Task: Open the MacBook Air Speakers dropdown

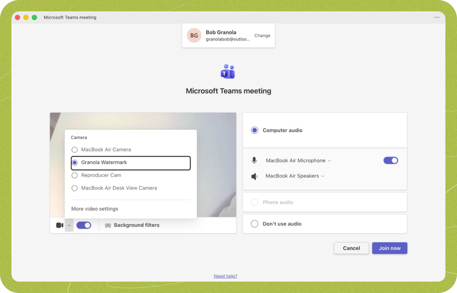Action: coord(295,176)
